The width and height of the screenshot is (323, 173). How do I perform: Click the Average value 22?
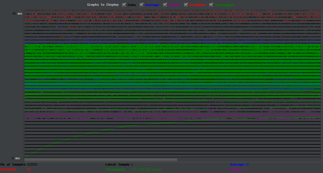pyautogui.click(x=247, y=165)
